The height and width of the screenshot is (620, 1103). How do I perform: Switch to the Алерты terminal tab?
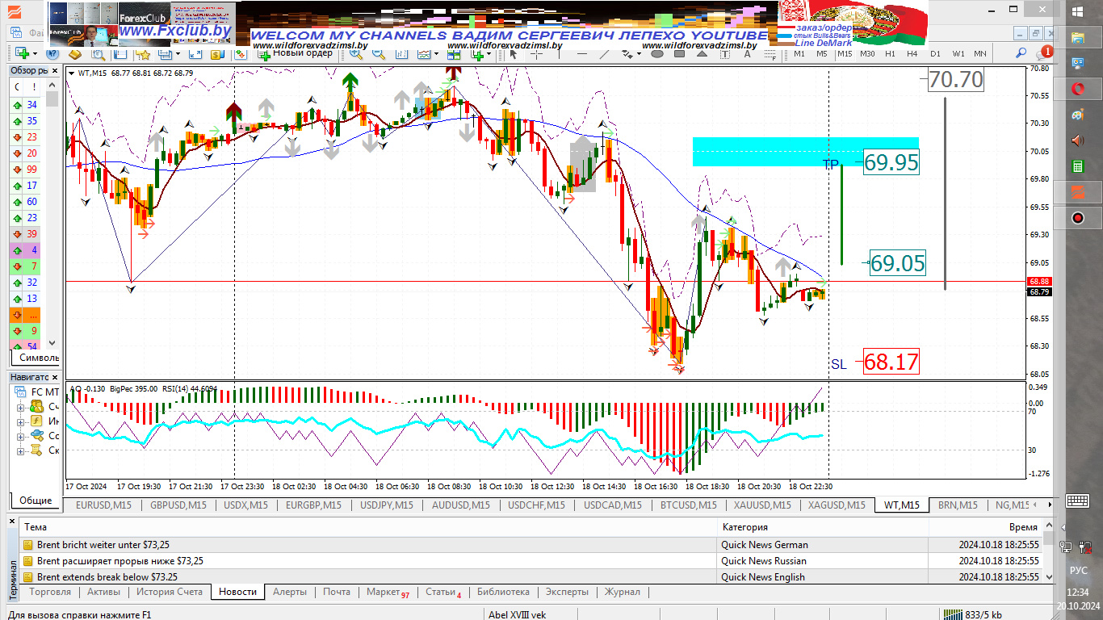(x=290, y=592)
